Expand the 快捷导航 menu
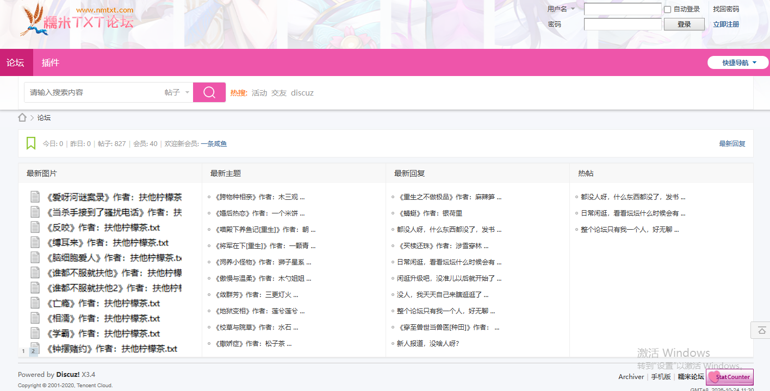 pos(738,62)
